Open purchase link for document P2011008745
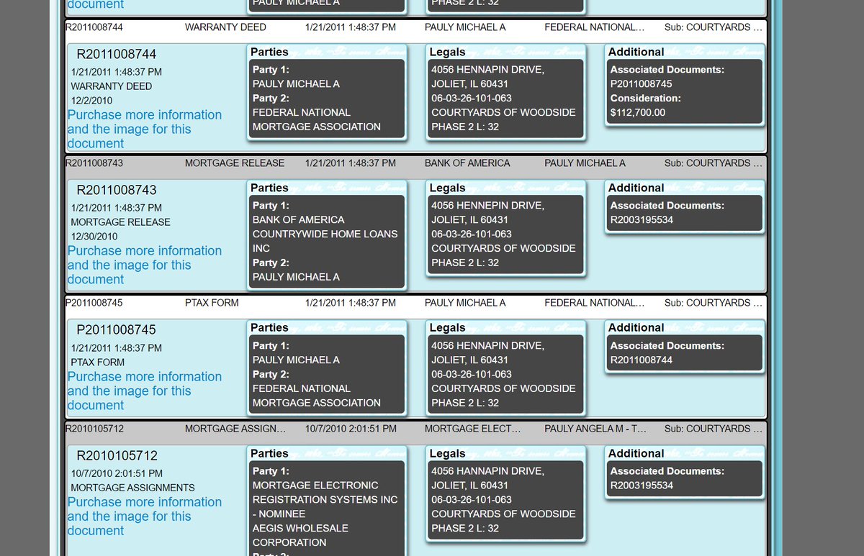Viewport: 864px width, 556px height. [x=144, y=391]
